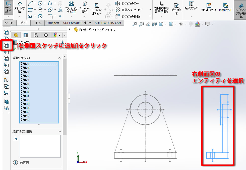Open the 幾何拘束の表示/削除 dropdown arrow

161,17
